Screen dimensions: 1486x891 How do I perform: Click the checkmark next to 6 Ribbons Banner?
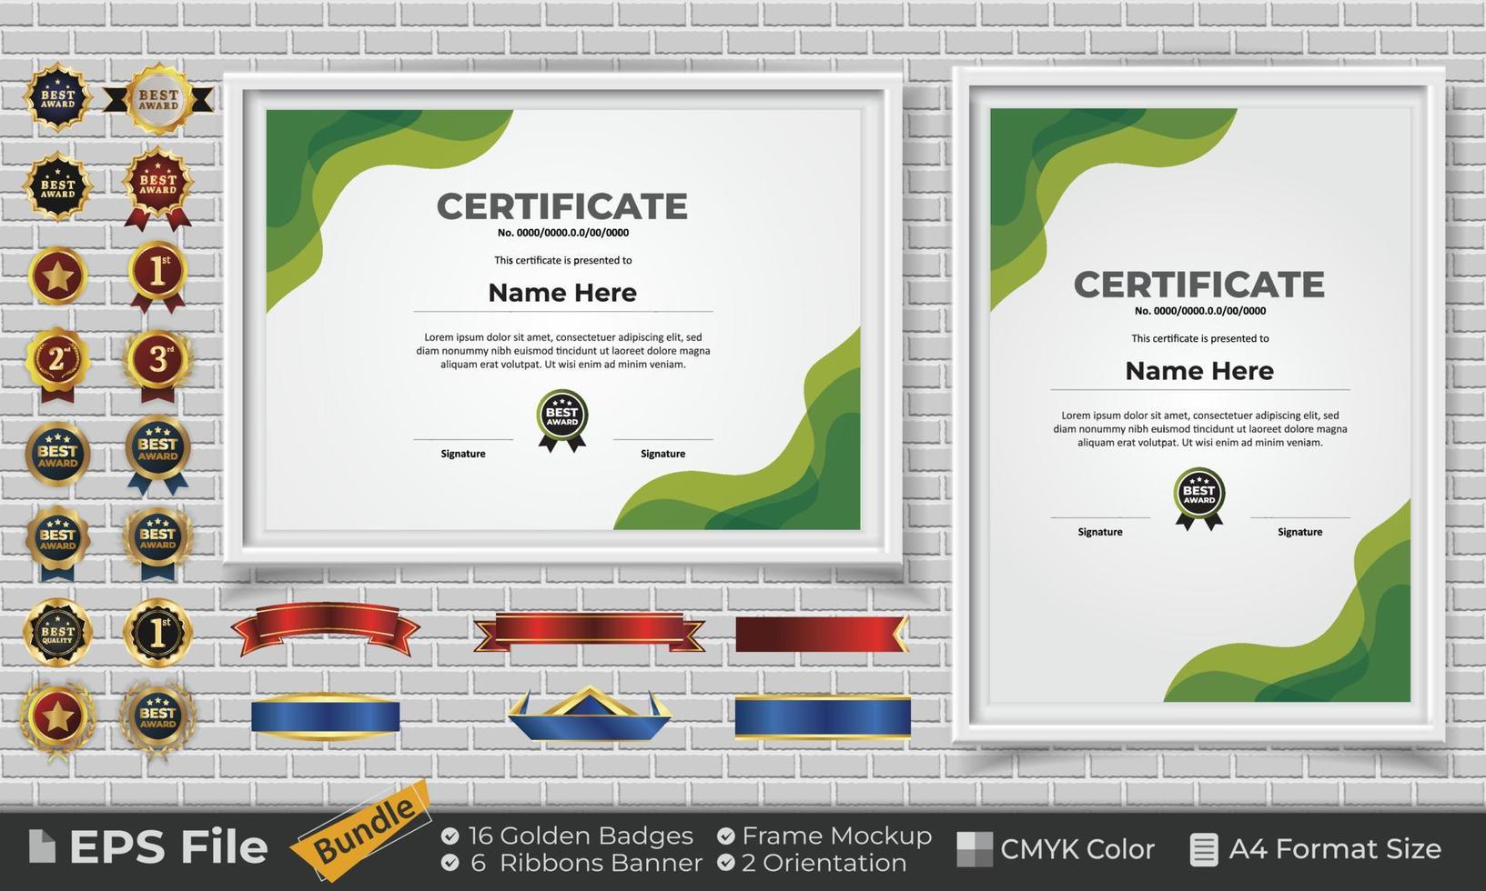(450, 862)
